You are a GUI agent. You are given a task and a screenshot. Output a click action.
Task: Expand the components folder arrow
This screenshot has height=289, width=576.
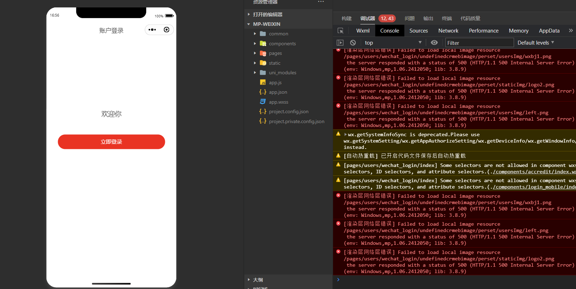click(x=255, y=44)
